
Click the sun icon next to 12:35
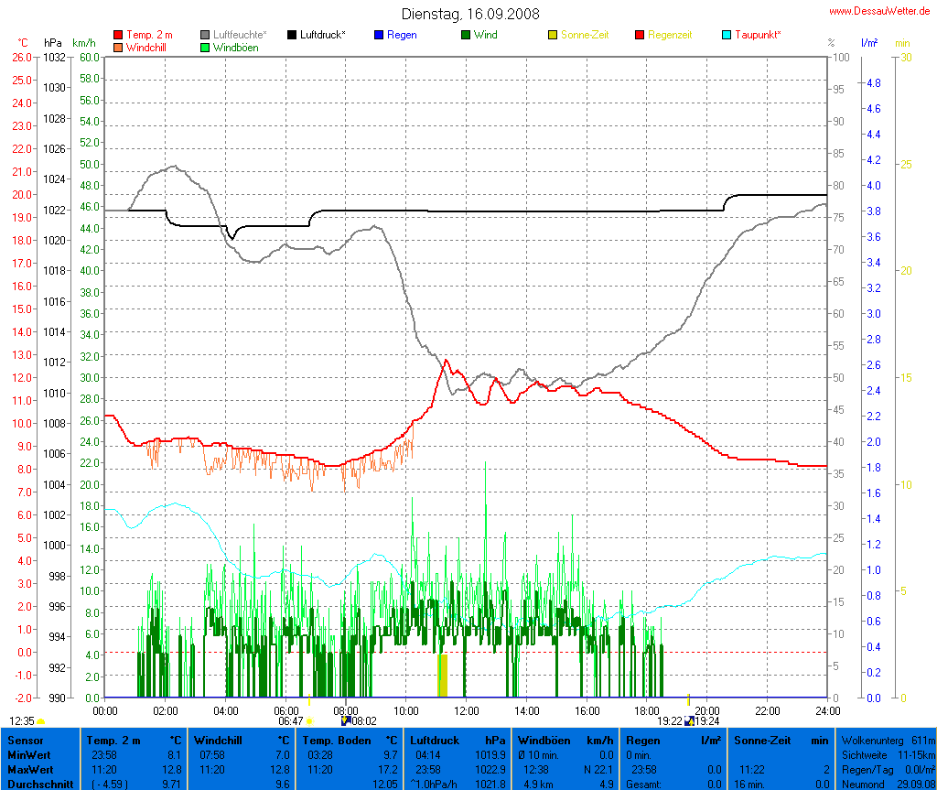pos(40,721)
